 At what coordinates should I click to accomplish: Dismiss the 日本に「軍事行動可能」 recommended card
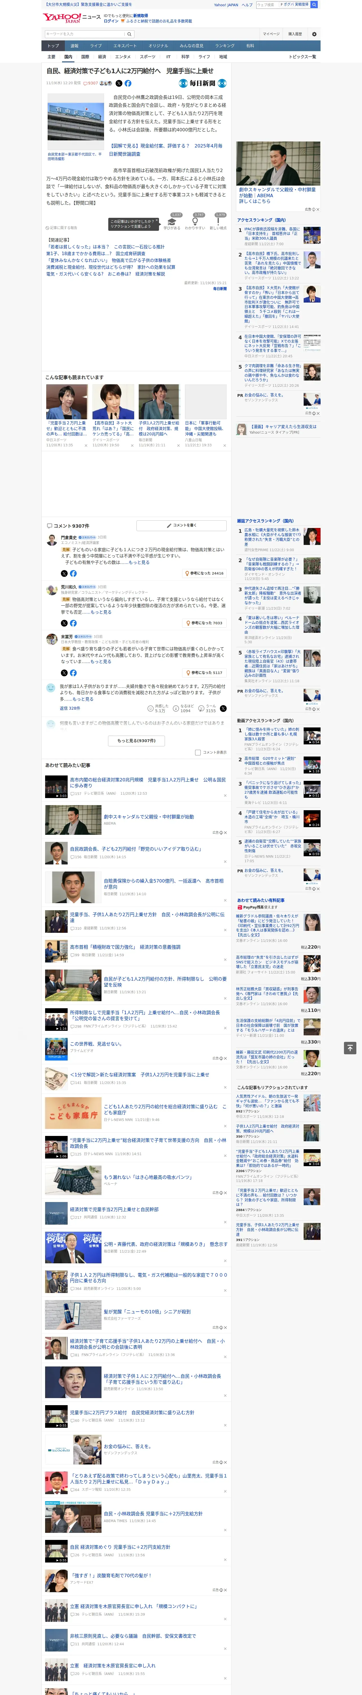pos(224,446)
